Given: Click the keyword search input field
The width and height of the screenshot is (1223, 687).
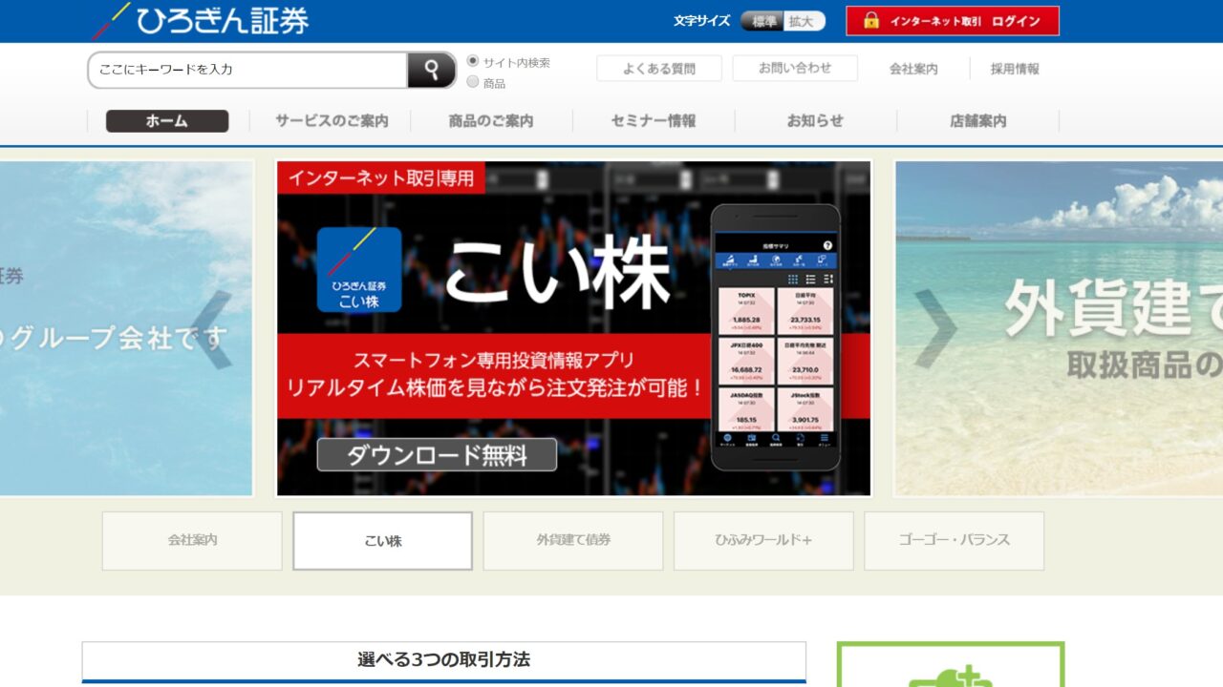Looking at the screenshot, I should (248, 70).
